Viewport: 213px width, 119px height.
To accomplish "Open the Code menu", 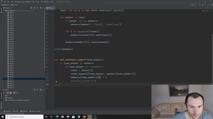I will coord(23,2).
